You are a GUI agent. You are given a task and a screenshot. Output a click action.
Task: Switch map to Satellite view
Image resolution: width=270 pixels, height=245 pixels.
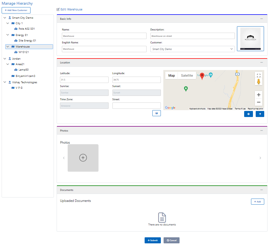[187, 76]
